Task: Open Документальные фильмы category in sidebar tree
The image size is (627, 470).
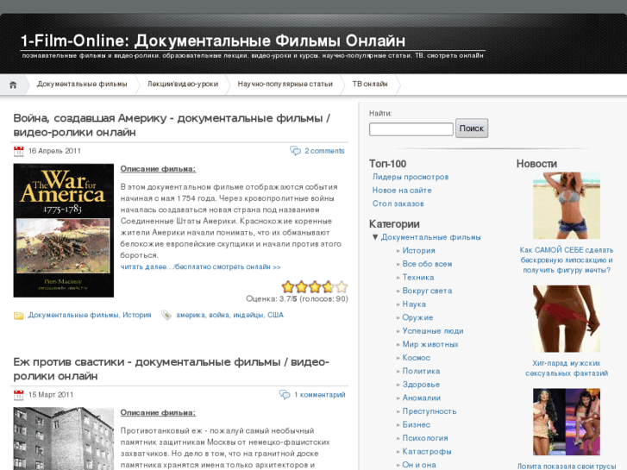Action: click(430, 237)
